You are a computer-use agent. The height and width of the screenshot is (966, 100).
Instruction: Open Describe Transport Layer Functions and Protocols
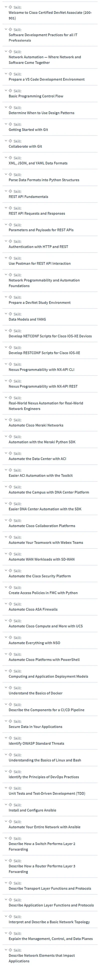pyautogui.click(x=50, y=889)
